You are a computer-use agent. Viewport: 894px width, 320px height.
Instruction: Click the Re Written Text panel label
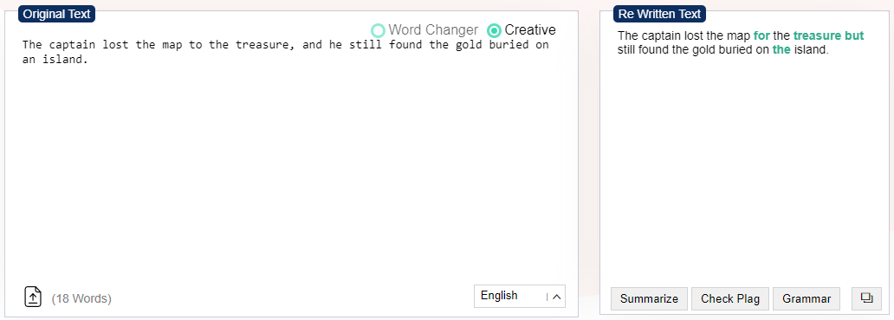(659, 14)
